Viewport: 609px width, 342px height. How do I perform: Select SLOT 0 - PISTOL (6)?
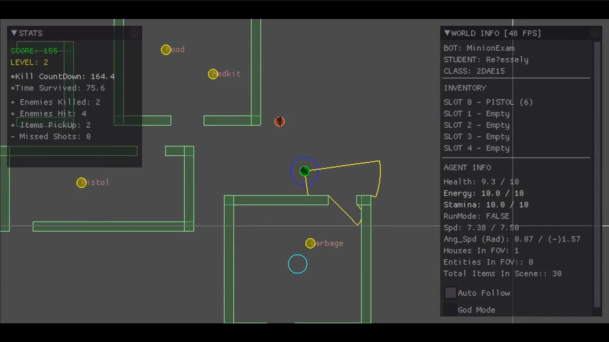coord(488,102)
